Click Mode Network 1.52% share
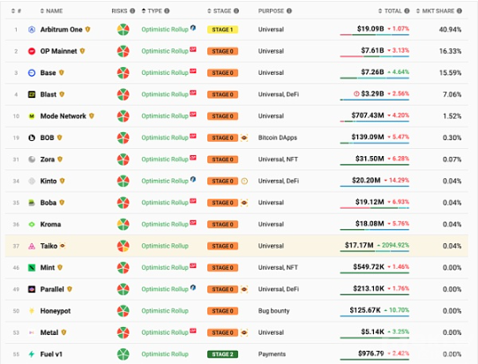478x364 pixels. (452, 116)
